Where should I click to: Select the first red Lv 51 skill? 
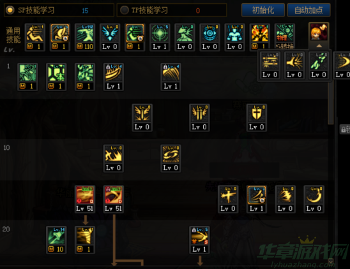85,200
